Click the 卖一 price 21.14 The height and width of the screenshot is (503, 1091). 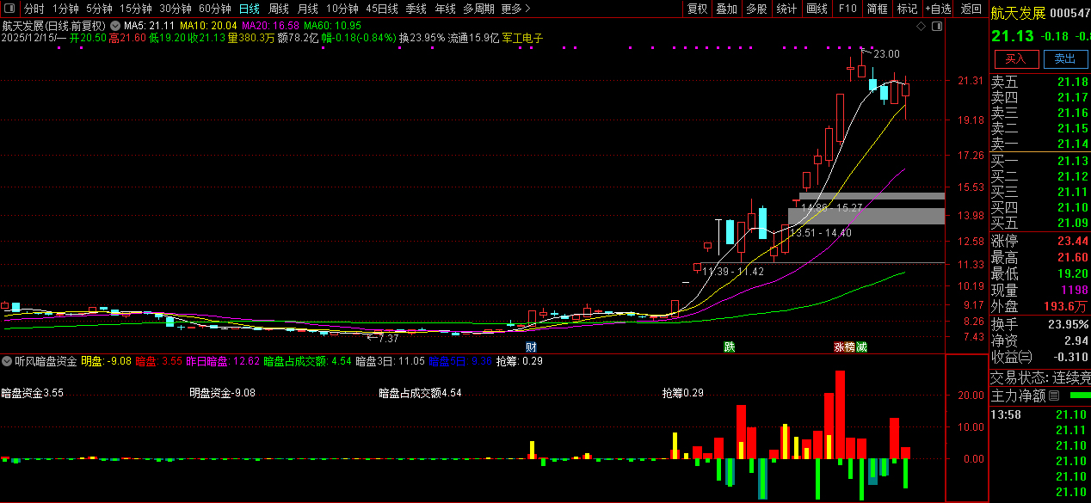pos(1073,144)
